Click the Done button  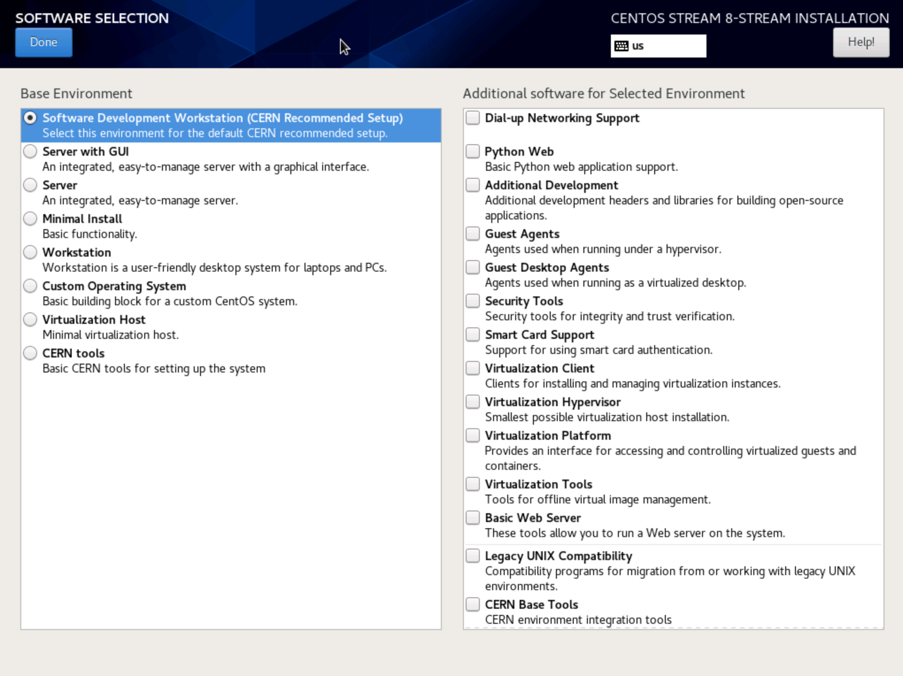click(x=43, y=42)
